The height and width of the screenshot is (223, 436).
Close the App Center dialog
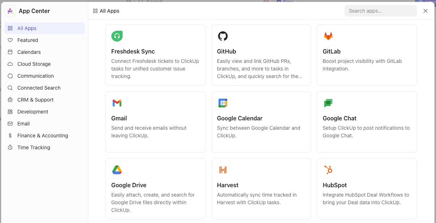426,11
